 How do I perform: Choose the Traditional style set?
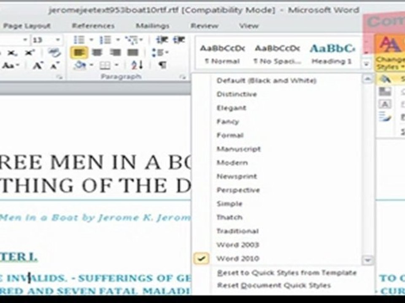tap(238, 231)
